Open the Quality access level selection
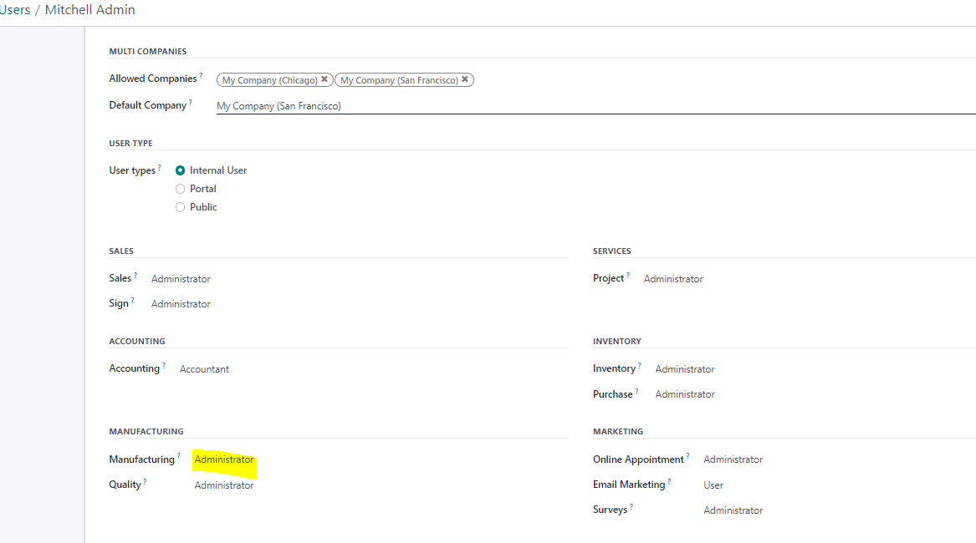Image resolution: width=976 pixels, height=543 pixels. (x=224, y=485)
